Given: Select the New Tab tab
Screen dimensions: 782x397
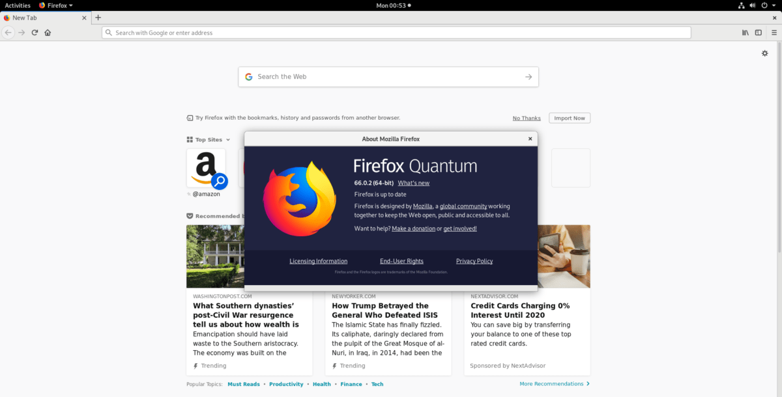Looking at the screenshot, I should pos(46,18).
